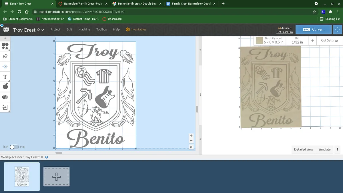Expand the Workpieces for Troy Crest dropdown
Viewport: 343px width, 193px height.
pyautogui.click(x=42, y=157)
